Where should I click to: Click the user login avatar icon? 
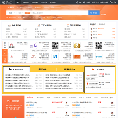click(x=84, y=2)
